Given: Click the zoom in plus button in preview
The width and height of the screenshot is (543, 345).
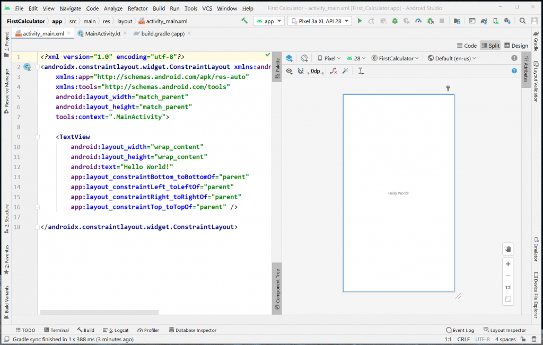Looking at the screenshot, I should click(x=508, y=264).
